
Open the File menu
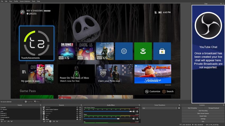click(x=2, y=1)
